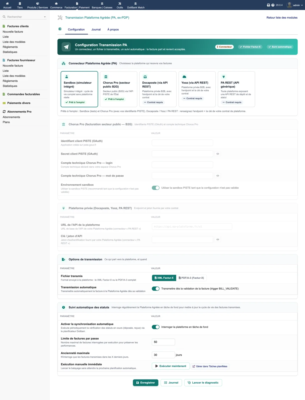Follow Retour liste des modules link

[x=282, y=18]
